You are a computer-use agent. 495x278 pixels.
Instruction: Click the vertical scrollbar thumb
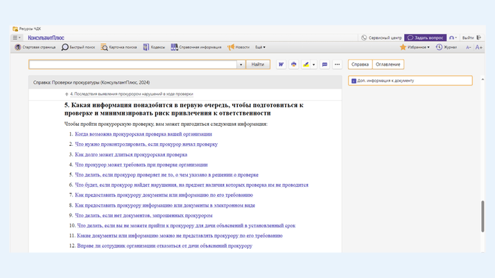click(x=483, y=216)
